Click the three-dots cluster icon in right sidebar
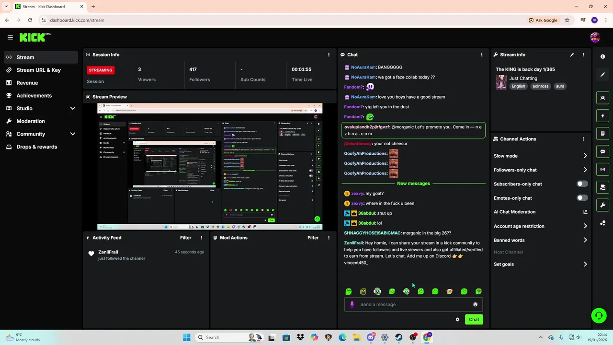The height and width of the screenshot is (345, 613). point(602,223)
